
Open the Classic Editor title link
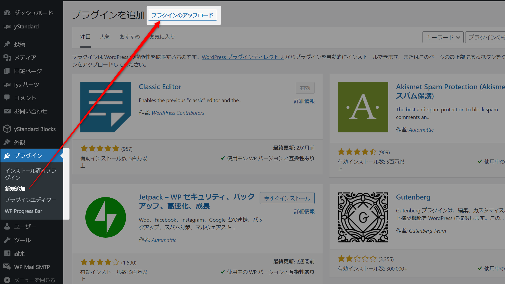tap(160, 87)
